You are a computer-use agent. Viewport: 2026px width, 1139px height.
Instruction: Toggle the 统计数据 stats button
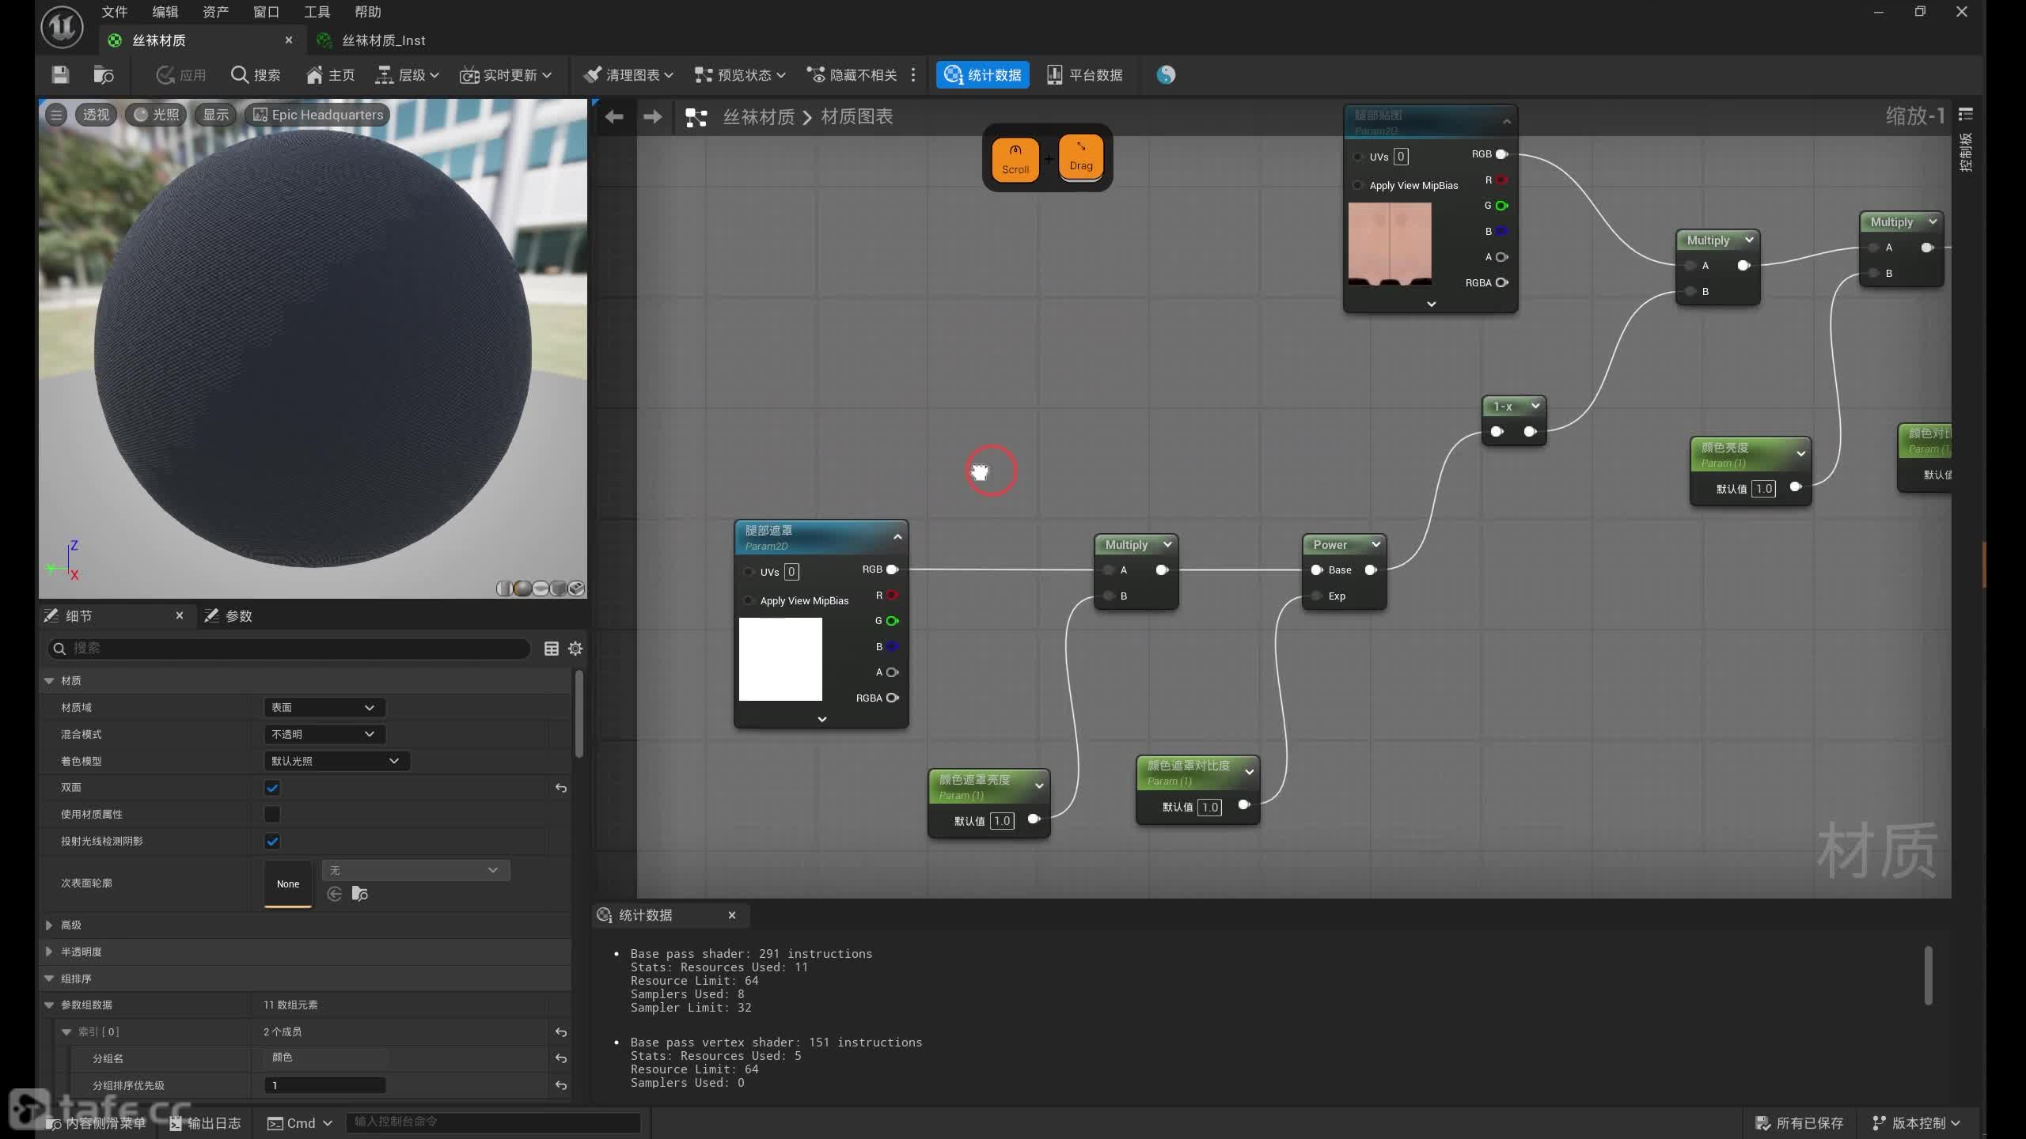(982, 75)
